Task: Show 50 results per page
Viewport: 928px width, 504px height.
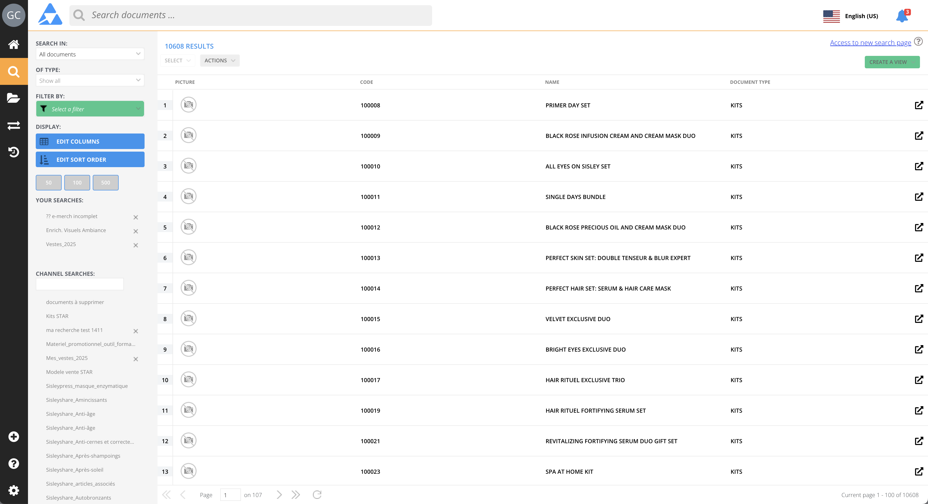Action: click(49, 183)
